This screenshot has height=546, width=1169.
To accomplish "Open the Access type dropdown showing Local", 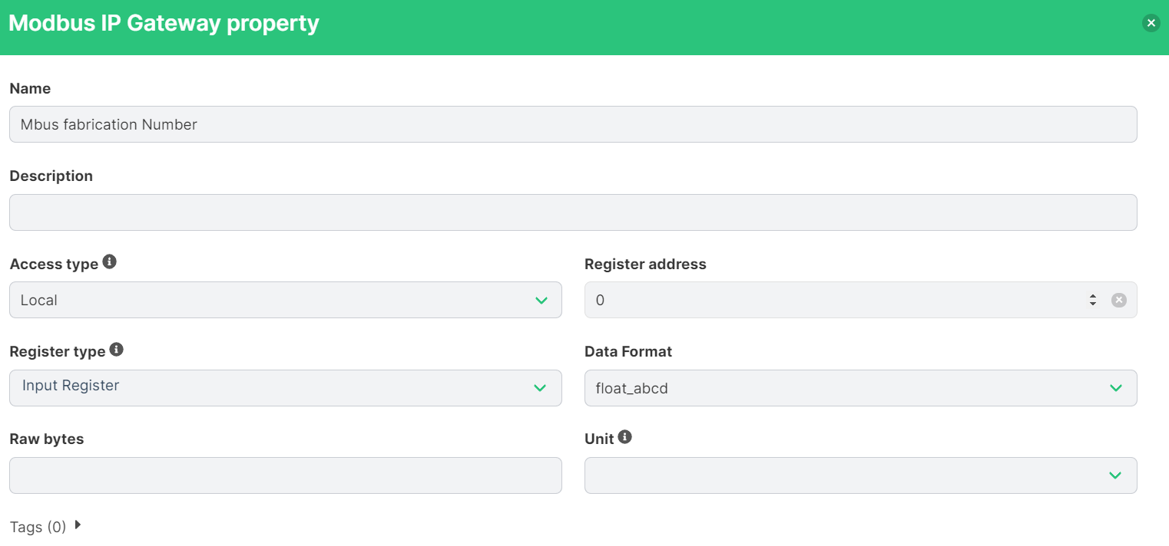I will click(286, 300).
